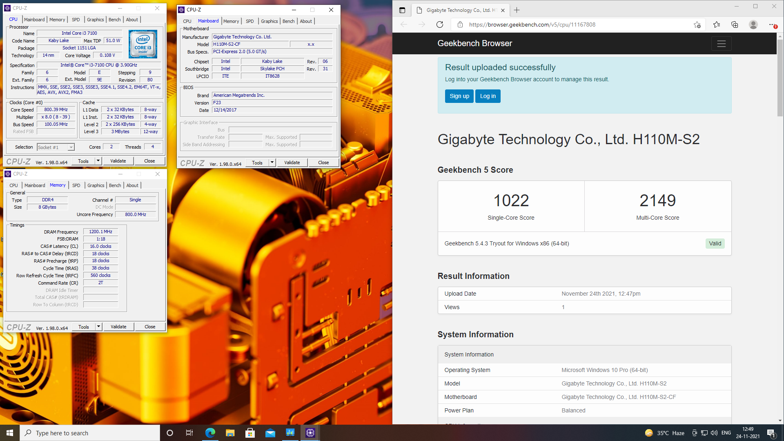Expand Tools dropdown arrow in bottom CPU-Z
Screen dimensions: 784x441
pos(98,327)
